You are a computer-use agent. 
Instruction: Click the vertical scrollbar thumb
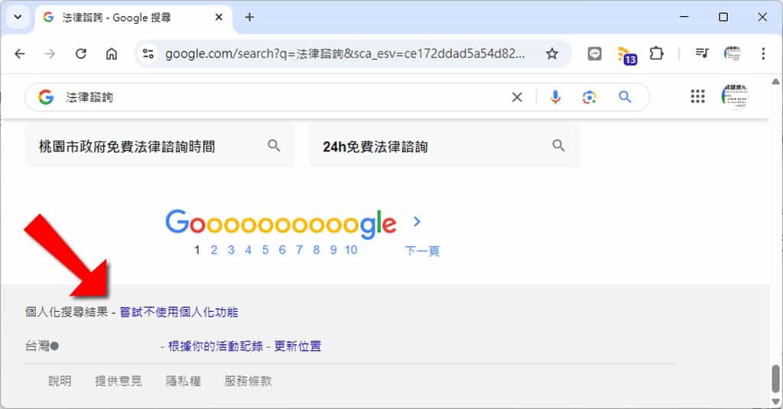(x=775, y=378)
